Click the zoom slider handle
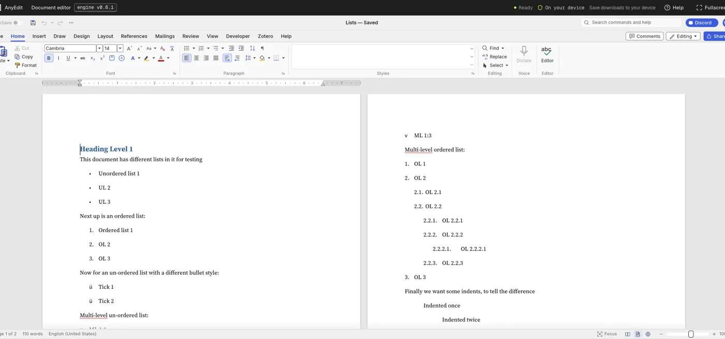Image resolution: width=725 pixels, height=339 pixels. click(691, 334)
